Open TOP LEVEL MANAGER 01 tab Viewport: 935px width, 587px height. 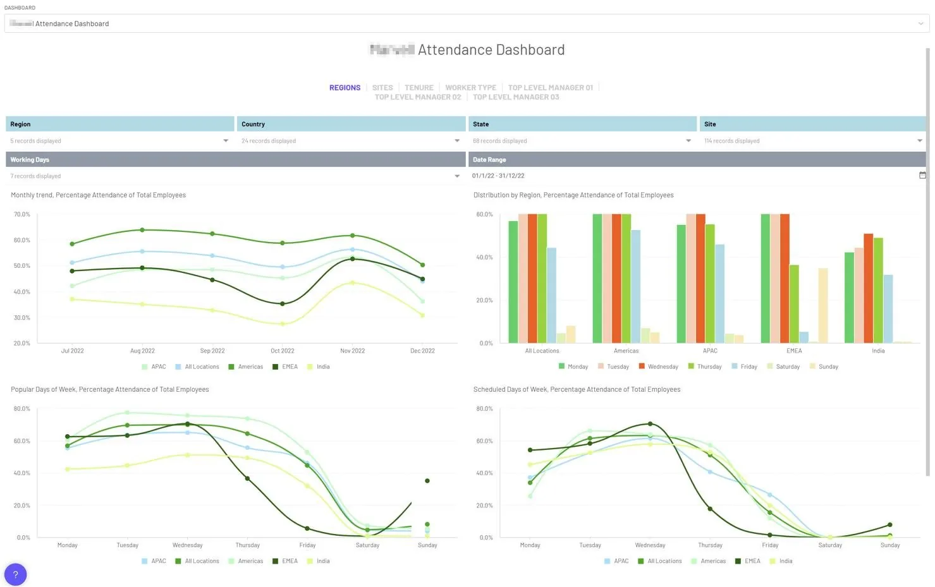coord(551,88)
